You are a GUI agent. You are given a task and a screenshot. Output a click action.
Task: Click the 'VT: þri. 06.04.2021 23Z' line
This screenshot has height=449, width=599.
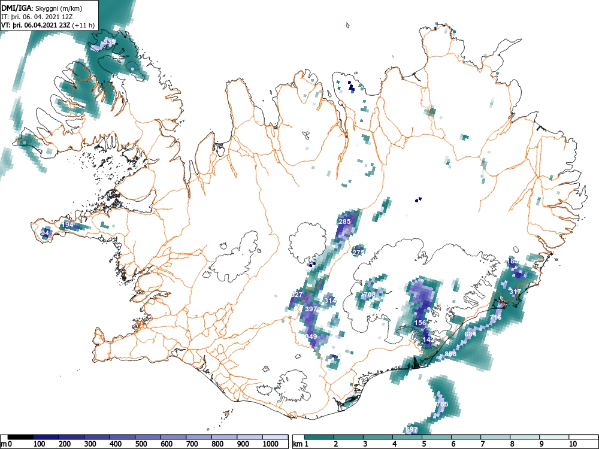click(x=36, y=25)
